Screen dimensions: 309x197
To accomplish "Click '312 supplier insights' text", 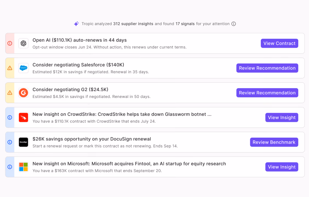I will (133, 24).
